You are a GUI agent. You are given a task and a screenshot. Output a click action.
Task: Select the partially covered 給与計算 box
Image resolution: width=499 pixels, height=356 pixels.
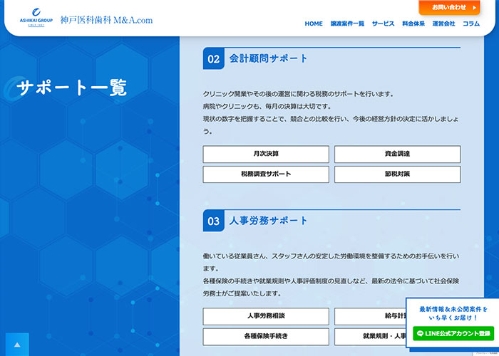click(371, 316)
